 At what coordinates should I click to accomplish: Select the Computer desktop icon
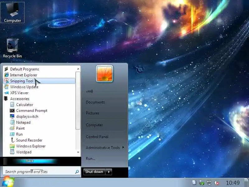point(12,12)
